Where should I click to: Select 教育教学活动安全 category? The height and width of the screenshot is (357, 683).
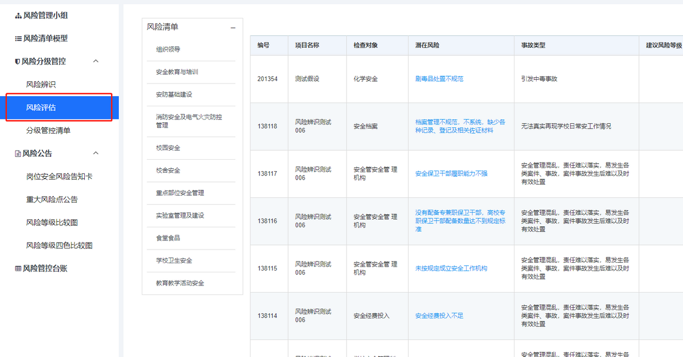click(x=180, y=283)
